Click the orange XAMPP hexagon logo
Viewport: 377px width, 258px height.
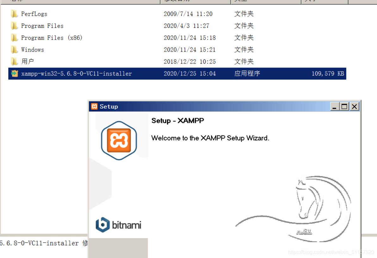[119, 141]
